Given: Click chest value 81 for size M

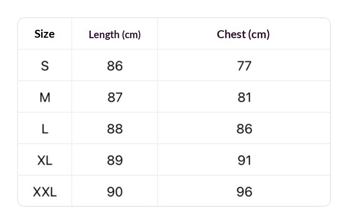Looking at the screenshot, I should (244, 97).
